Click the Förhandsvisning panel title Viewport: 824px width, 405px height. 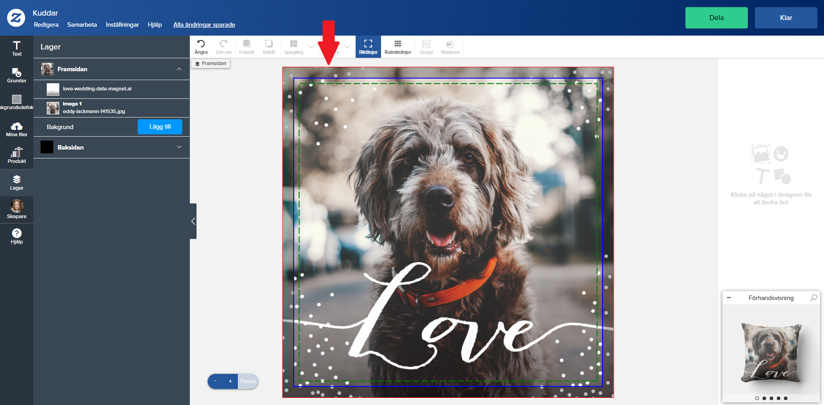tap(771, 298)
